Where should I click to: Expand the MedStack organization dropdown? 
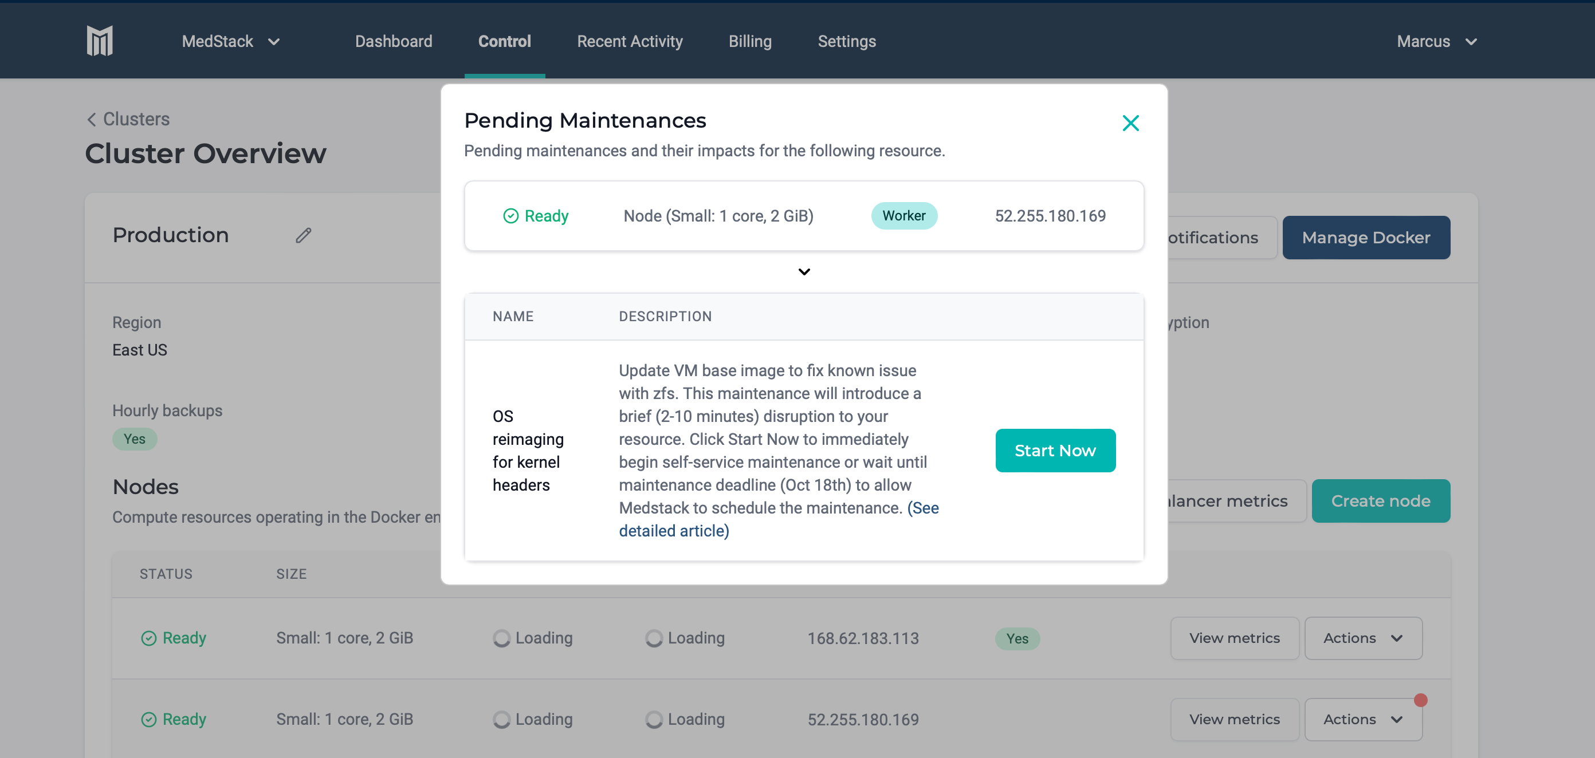[230, 41]
